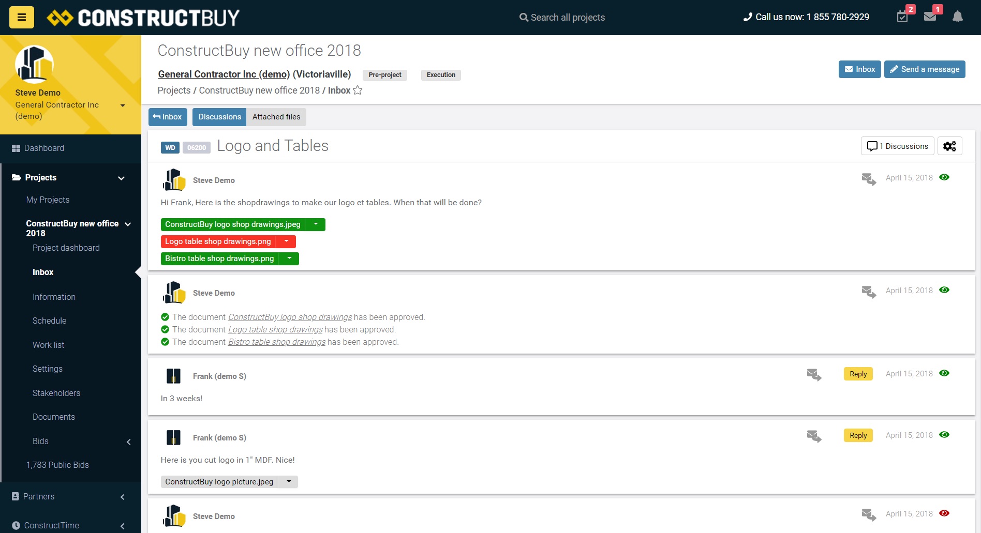Expand the Bids submenu

(x=129, y=442)
